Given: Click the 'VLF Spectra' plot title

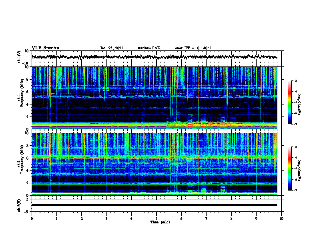Looking at the screenshot, I should click(45, 48).
